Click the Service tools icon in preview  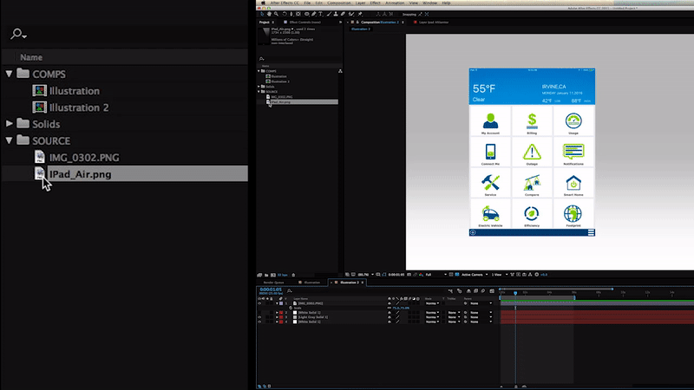coord(491,183)
